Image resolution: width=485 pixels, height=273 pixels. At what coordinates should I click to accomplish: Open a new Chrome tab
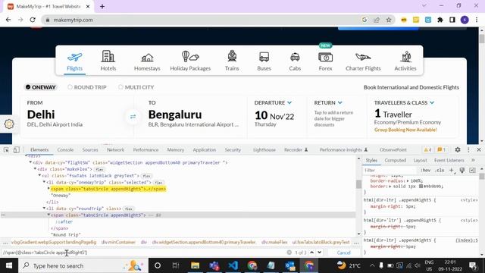click(x=102, y=6)
